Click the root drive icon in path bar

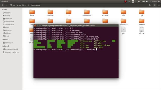pyautogui.click(x=11, y=5)
